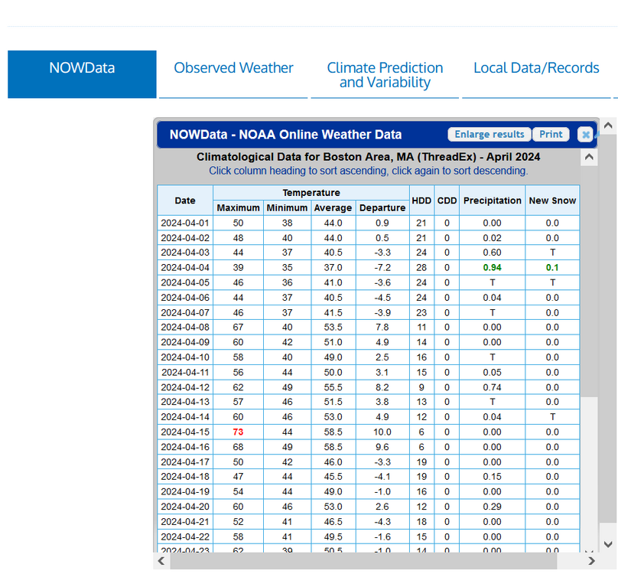Click average value 55.5 for April 12
Screen dimensions: 618x574
click(333, 387)
